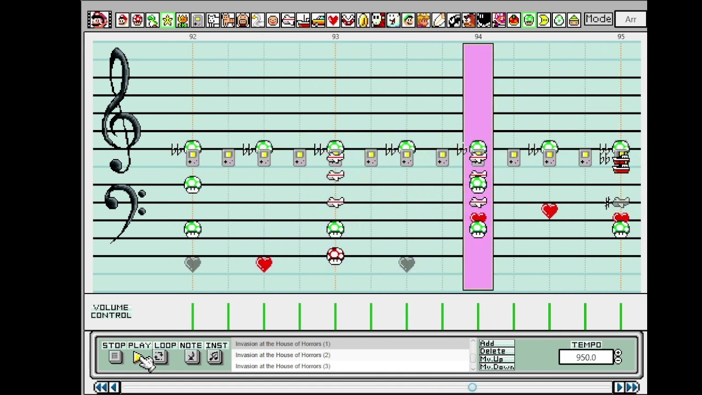
Task: Pick the Yoshi egg instrument
Action: pyautogui.click(x=559, y=20)
